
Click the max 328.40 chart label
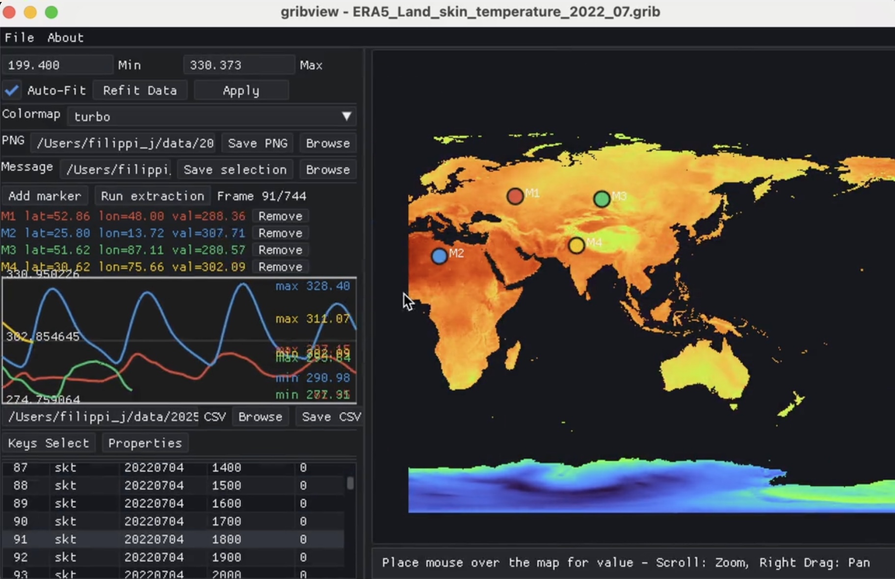coord(313,286)
